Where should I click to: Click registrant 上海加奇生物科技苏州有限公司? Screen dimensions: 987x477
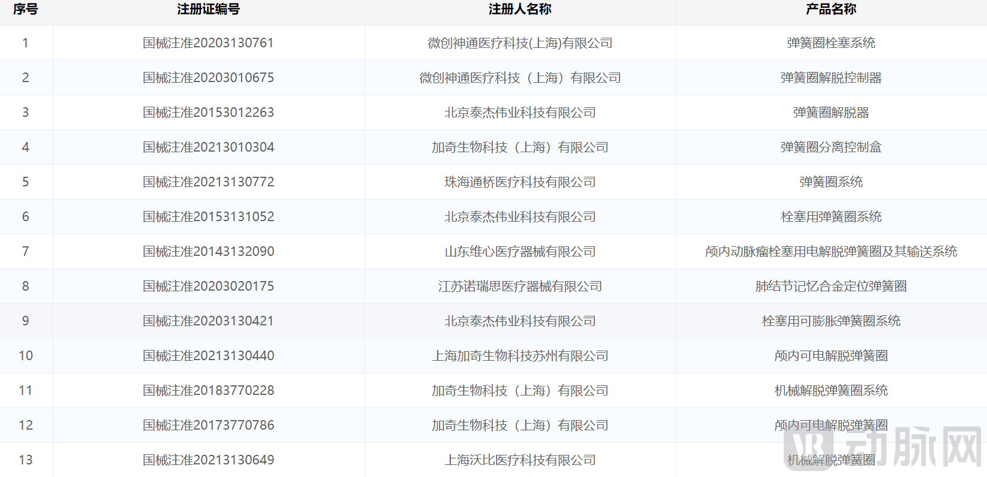point(519,356)
